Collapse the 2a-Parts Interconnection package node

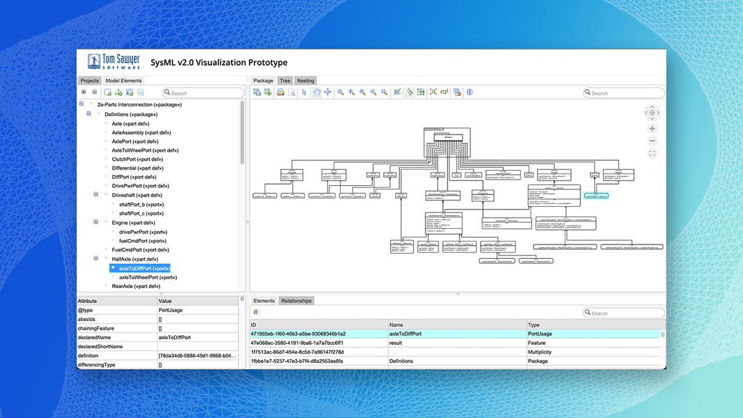[x=82, y=105]
